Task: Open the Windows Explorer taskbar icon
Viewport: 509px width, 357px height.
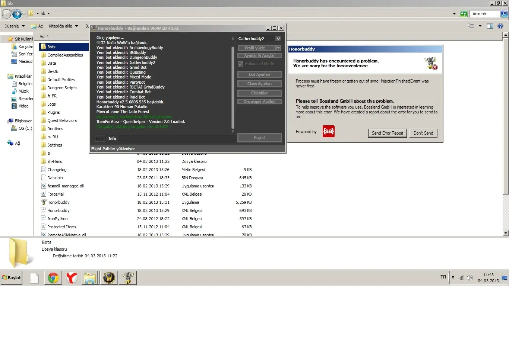Action: tap(90, 278)
